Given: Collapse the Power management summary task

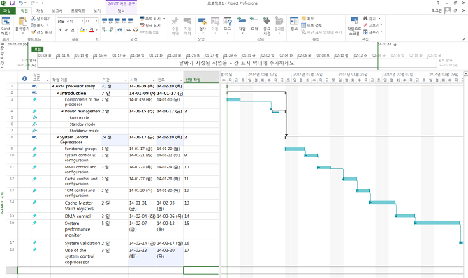Looking at the screenshot, I should [63, 111].
